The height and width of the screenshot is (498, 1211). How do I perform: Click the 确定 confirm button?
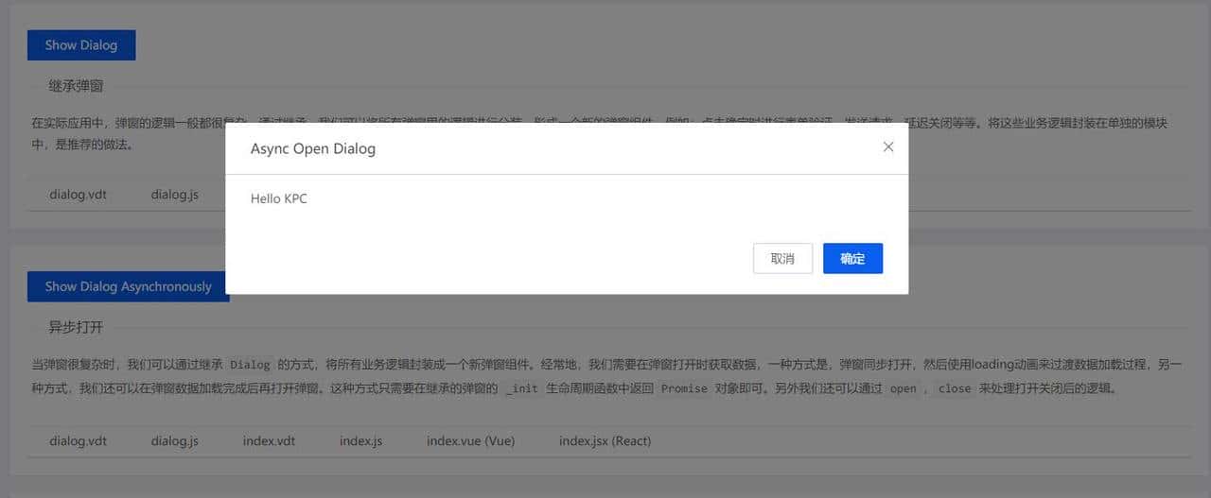852,259
